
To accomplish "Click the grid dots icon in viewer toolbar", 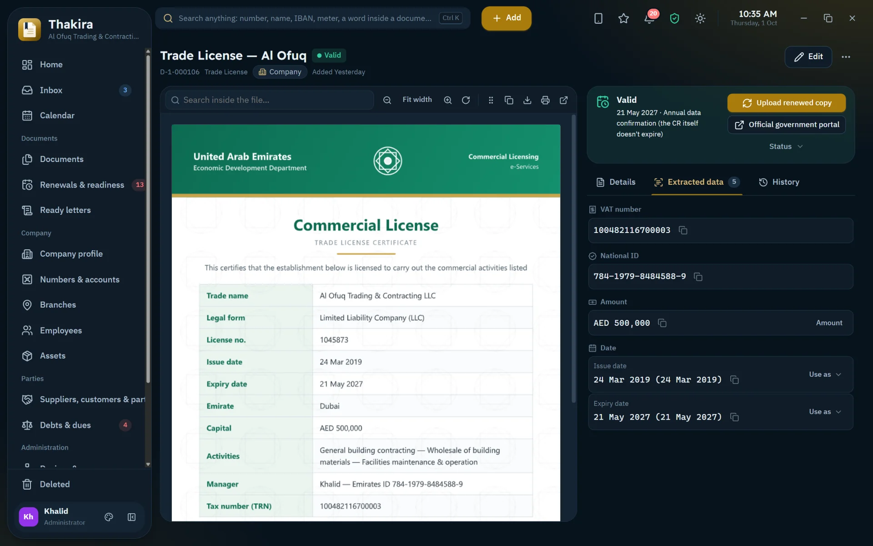I will (491, 100).
